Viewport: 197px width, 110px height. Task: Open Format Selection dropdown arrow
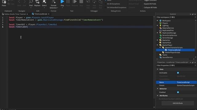click(x=58, y=8)
